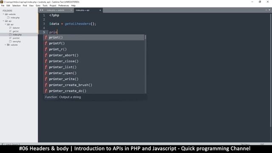Click the autocomplete popup scrollbar thumb
The height and width of the screenshot is (153, 272).
(145, 37)
